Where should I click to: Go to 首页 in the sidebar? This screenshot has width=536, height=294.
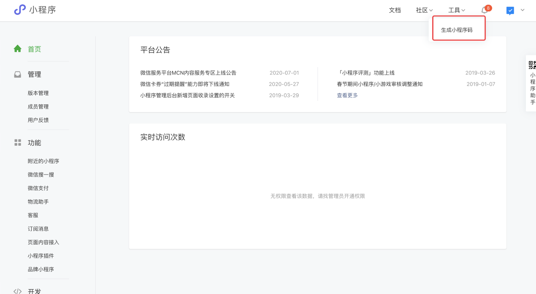pos(35,49)
